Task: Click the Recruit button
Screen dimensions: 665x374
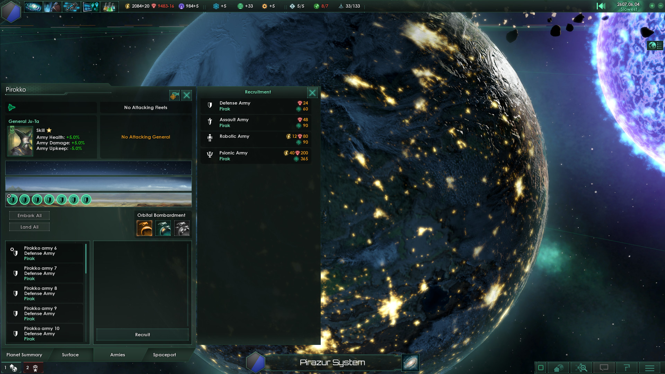Action: 142,334
